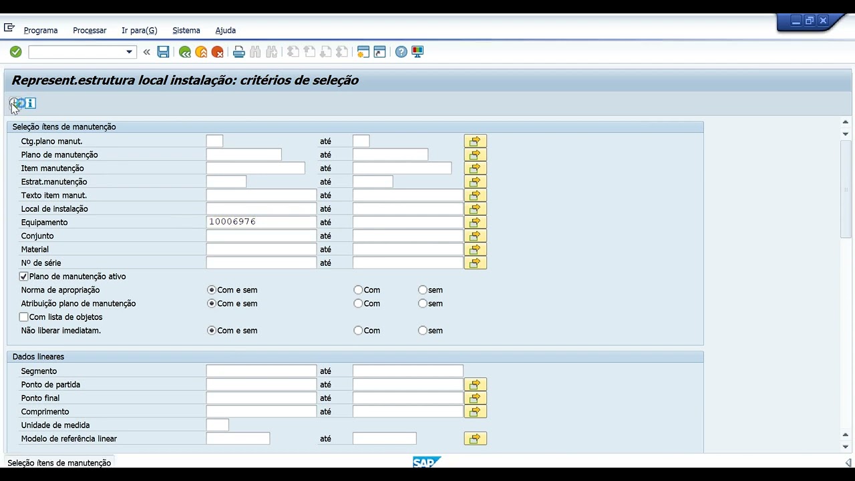This screenshot has width=855, height=481.
Task: Select 'Com e sem' for Atribuição plano de manutenção
Action: pyautogui.click(x=212, y=303)
